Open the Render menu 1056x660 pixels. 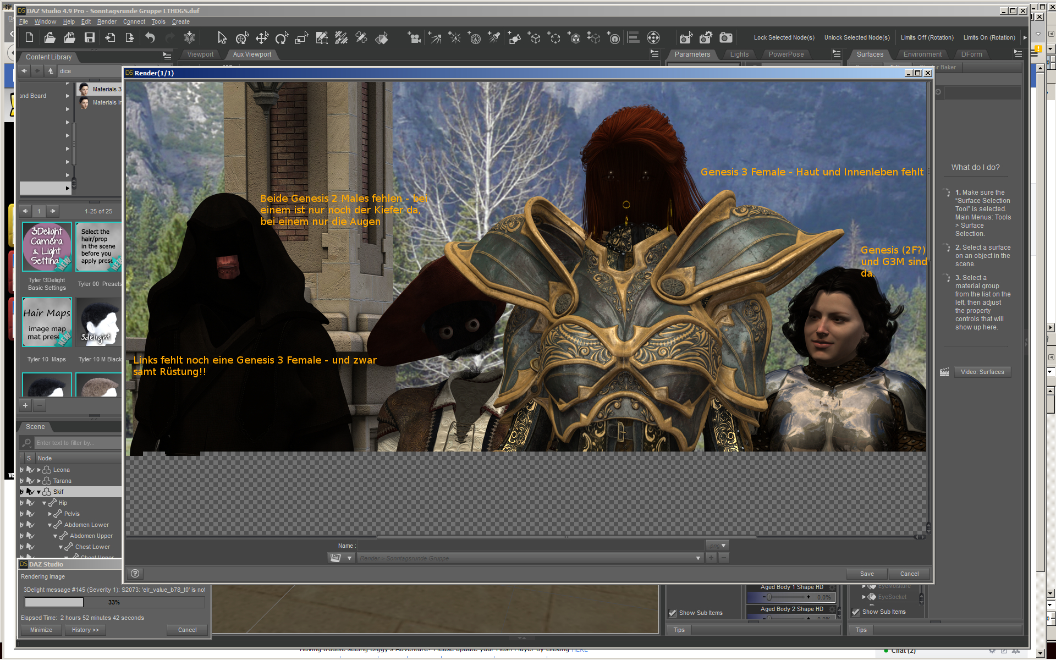tap(107, 21)
